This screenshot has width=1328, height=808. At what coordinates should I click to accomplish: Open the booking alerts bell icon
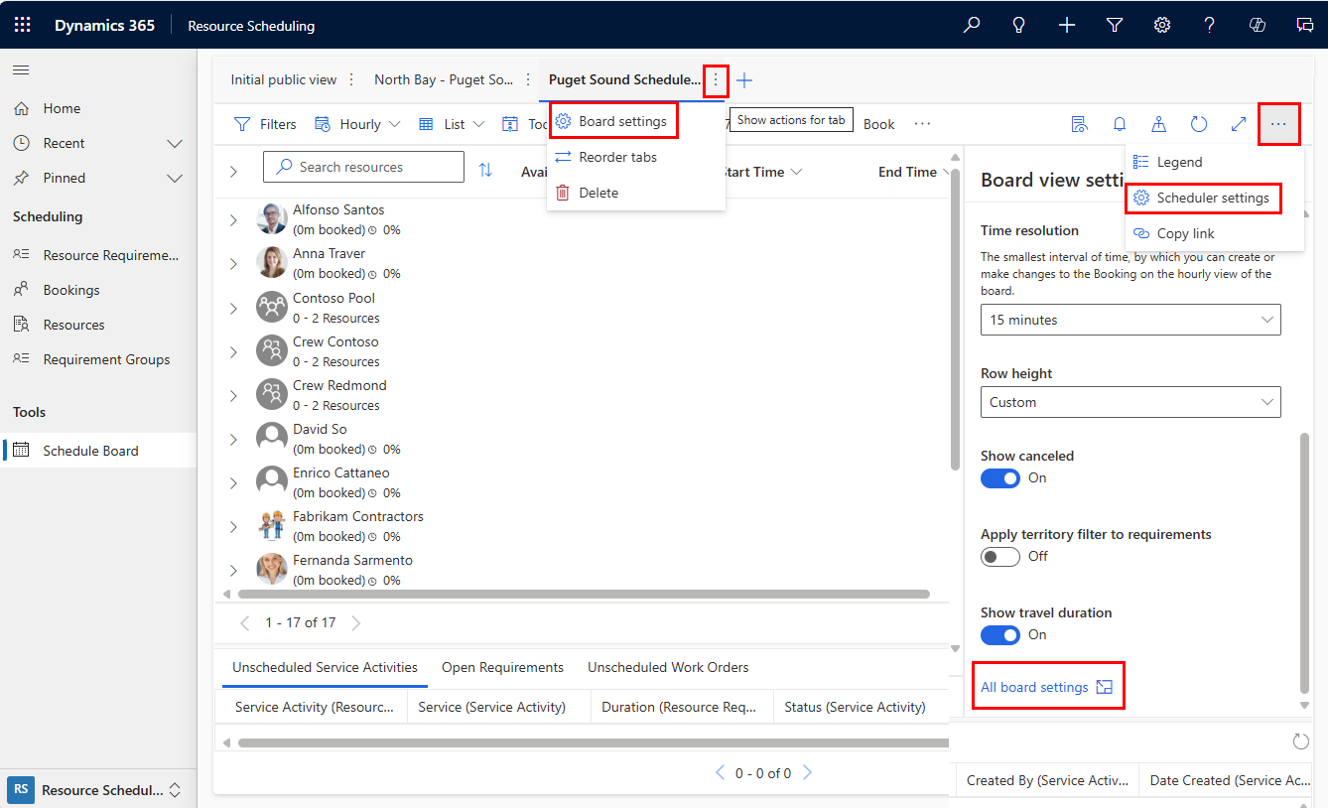click(x=1120, y=124)
